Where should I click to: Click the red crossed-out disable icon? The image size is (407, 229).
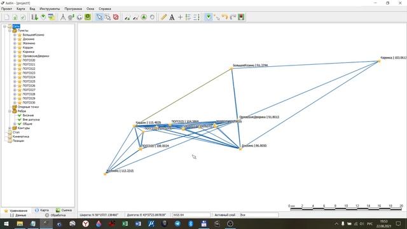click(116, 17)
